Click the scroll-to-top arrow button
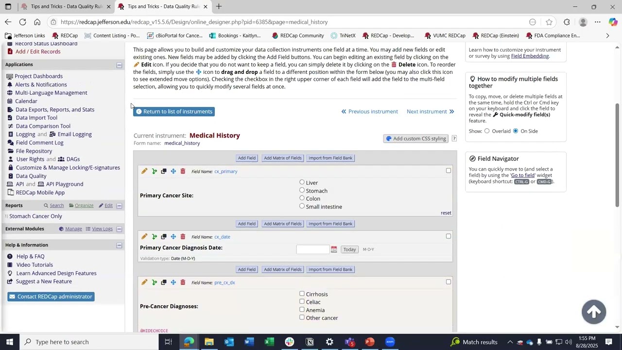 tap(594, 312)
